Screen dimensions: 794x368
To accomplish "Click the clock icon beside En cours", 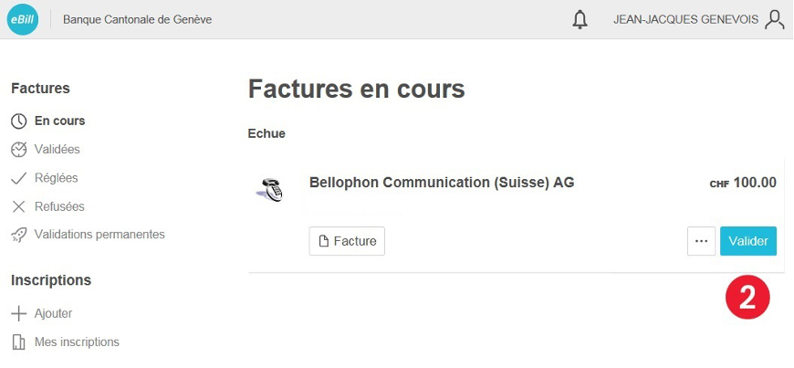I will (x=19, y=121).
